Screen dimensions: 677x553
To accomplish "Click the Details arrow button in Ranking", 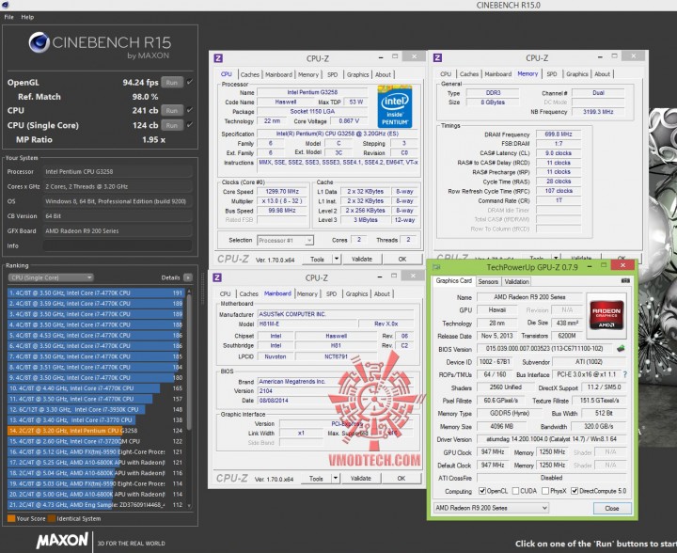I will tap(188, 277).
